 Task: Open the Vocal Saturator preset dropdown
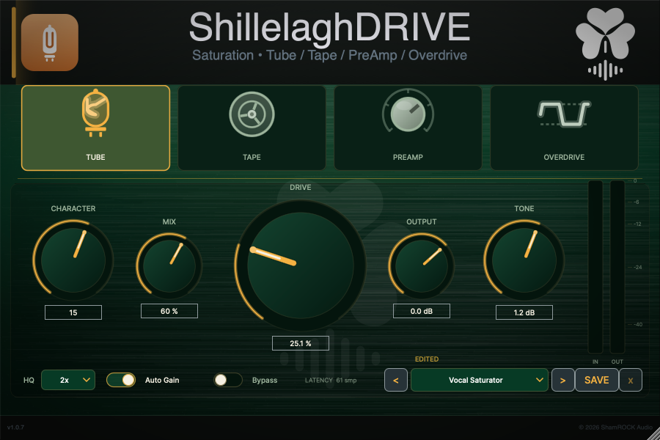480,380
